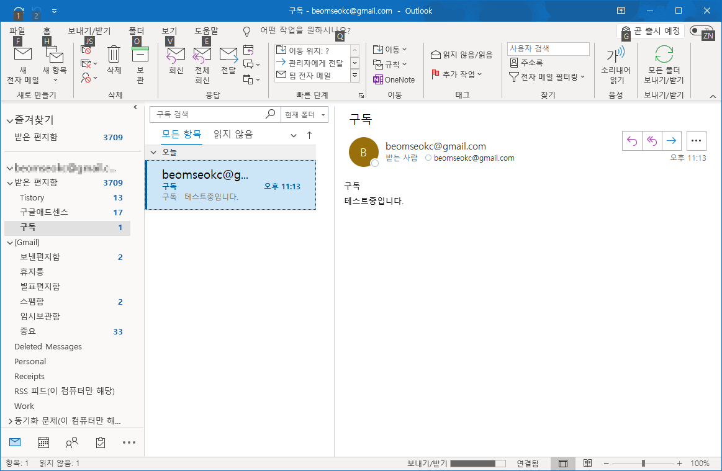
Task: Select the email from beomseokc@g... in list
Action: pos(231,185)
